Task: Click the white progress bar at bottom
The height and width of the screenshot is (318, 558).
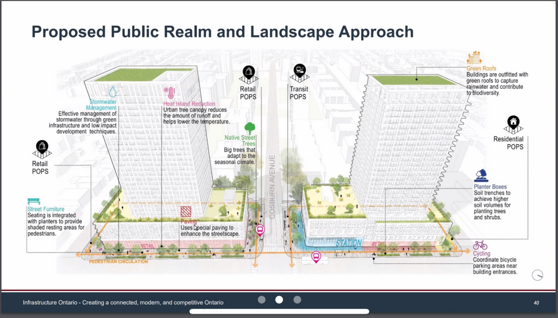Action: click(279, 311)
